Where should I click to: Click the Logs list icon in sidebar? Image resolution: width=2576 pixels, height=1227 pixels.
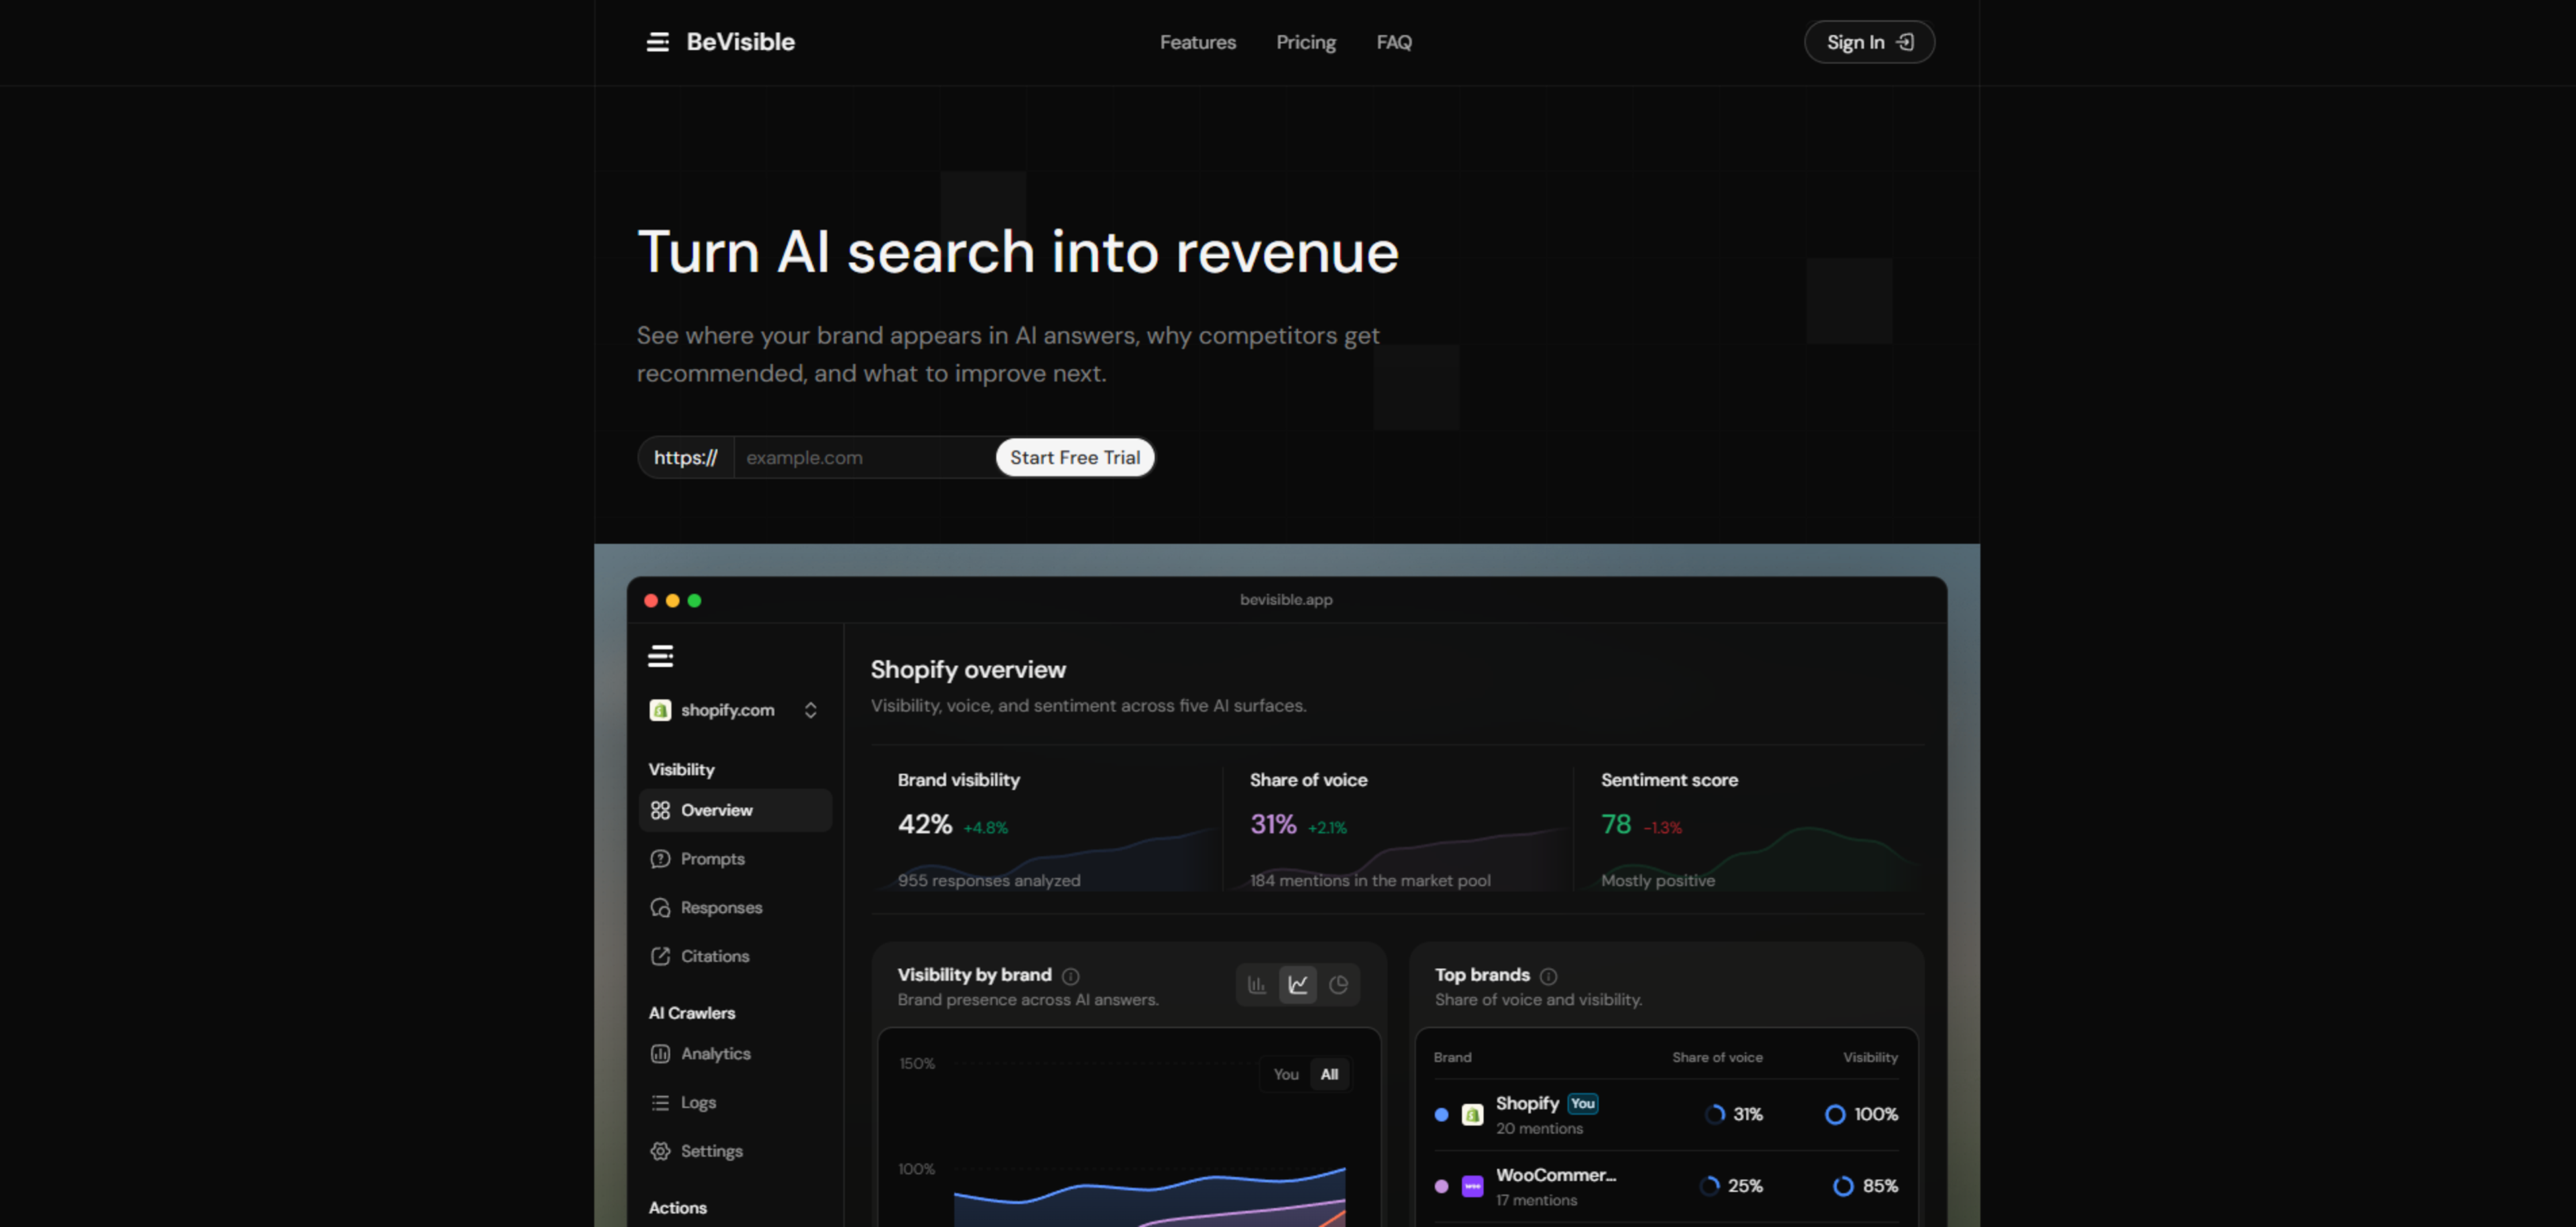click(660, 1103)
